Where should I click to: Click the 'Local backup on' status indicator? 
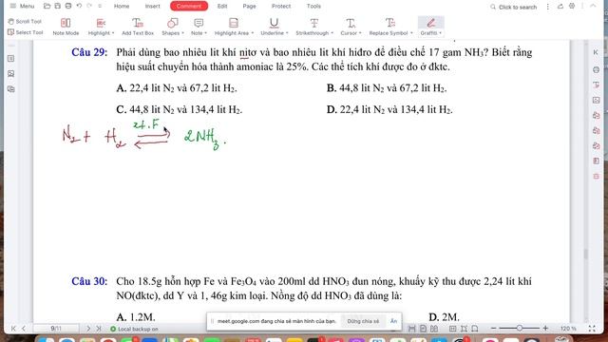tap(134, 329)
